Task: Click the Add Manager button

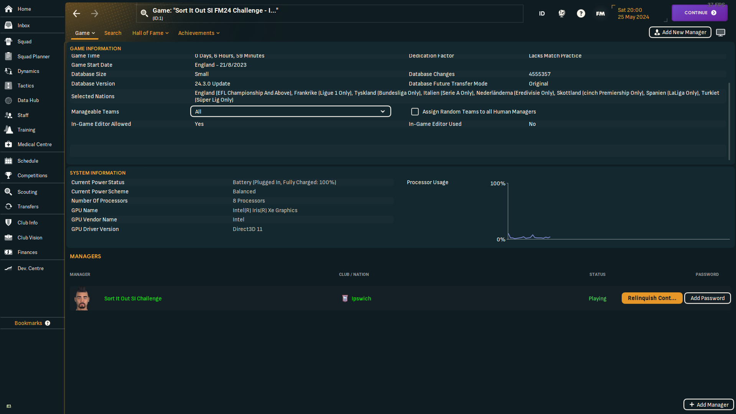Action: pyautogui.click(x=708, y=404)
